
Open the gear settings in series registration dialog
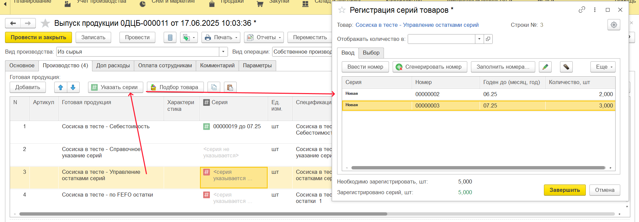(614, 25)
